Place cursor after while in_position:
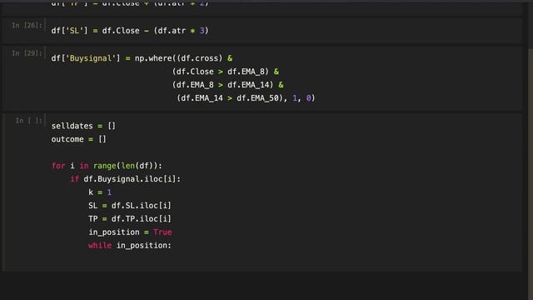The height and width of the screenshot is (300, 533). [x=172, y=246]
